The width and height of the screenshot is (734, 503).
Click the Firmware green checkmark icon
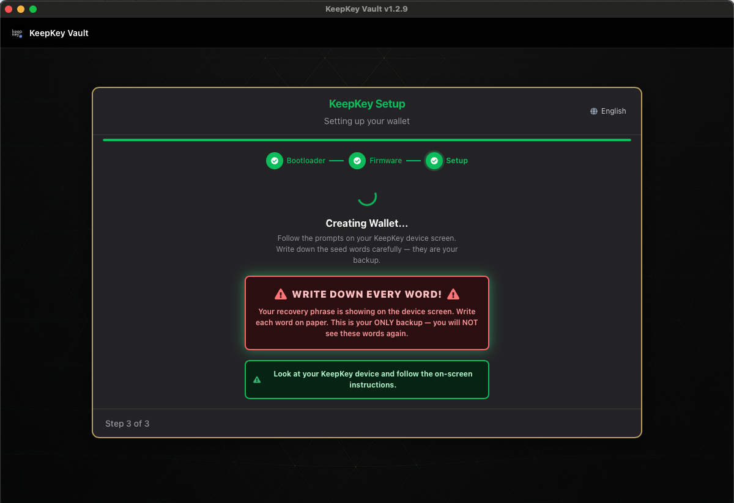point(357,161)
